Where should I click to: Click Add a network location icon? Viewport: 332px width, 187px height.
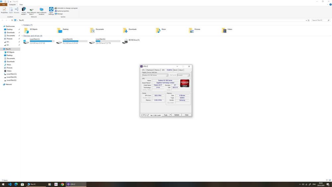[x=41, y=11]
